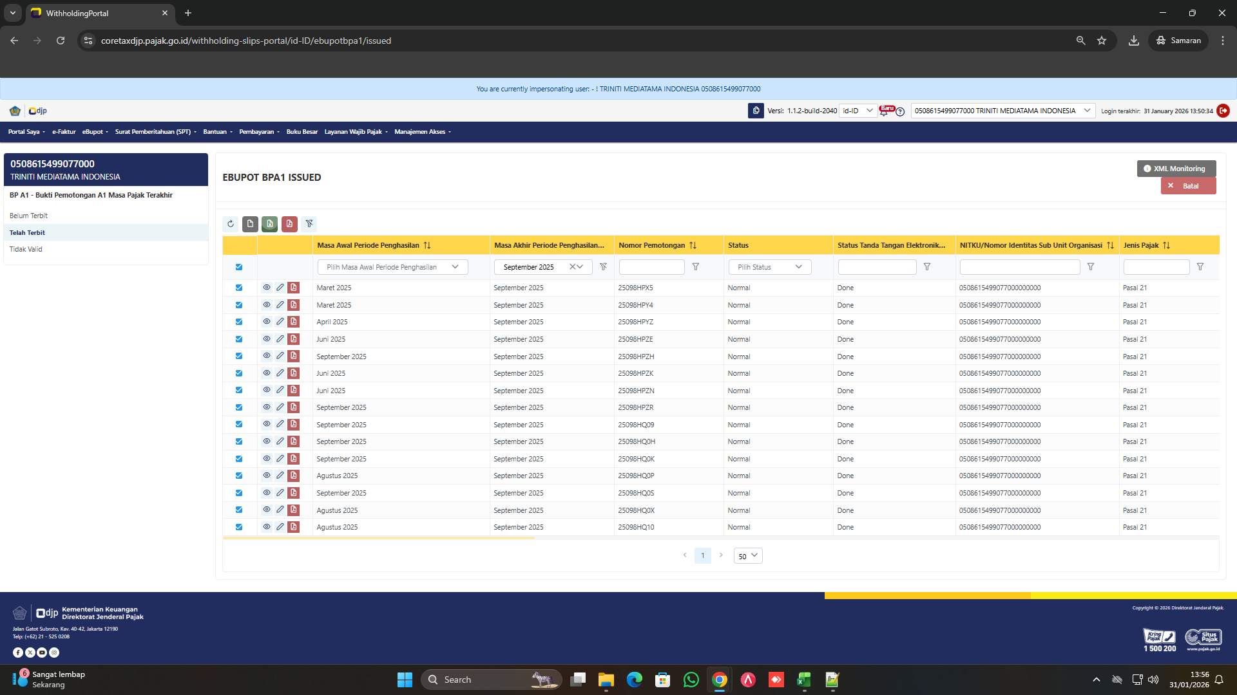The height and width of the screenshot is (695, 1237).
Task: Download PDF for slip 25098HPY4
Action: [294, 304]
